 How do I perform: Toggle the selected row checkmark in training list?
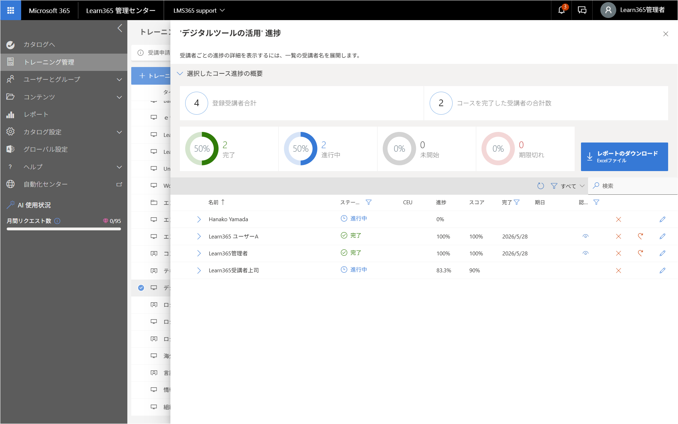(x=141, y=288)
